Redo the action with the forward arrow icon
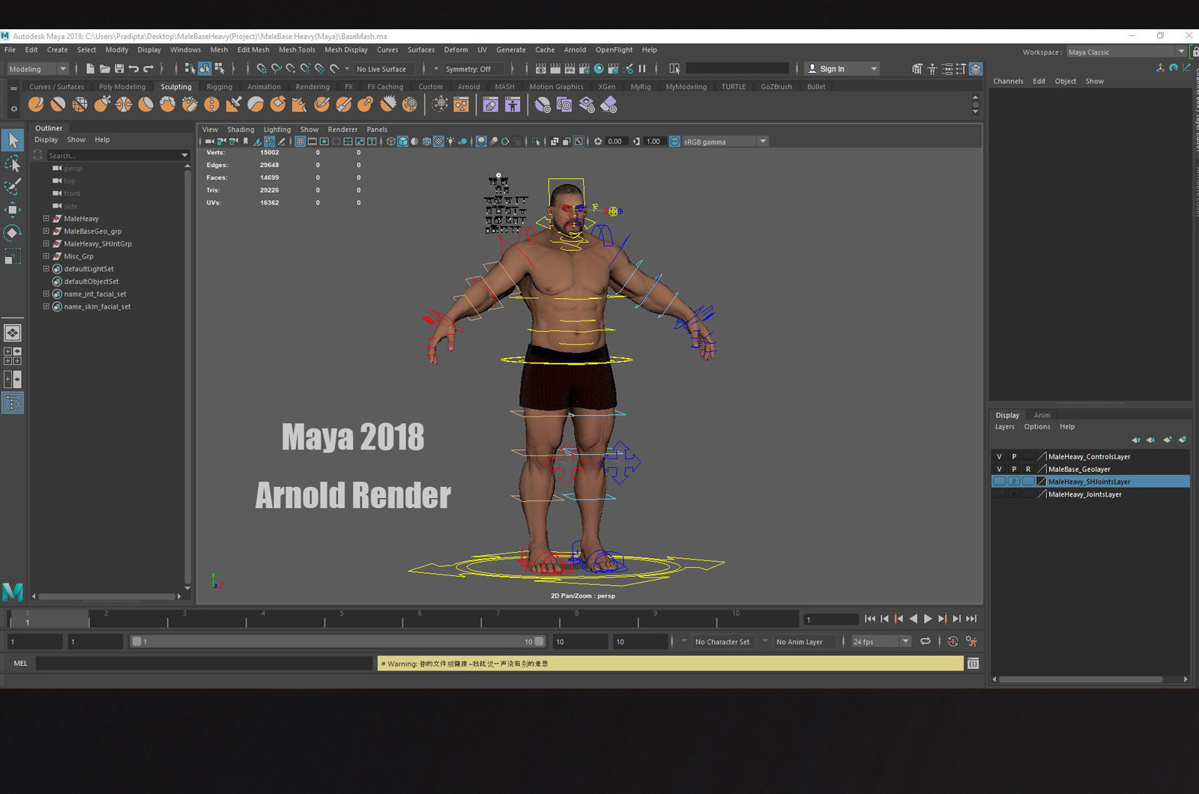Viewport: 1199px width, 794px height. 148,69
